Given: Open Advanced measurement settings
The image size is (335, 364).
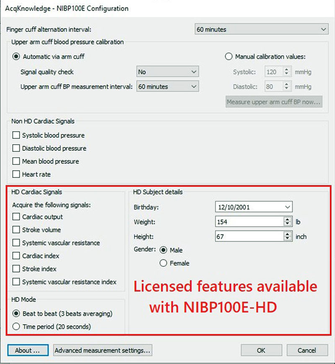Looking at the screenshot, I should coord(103,350).
